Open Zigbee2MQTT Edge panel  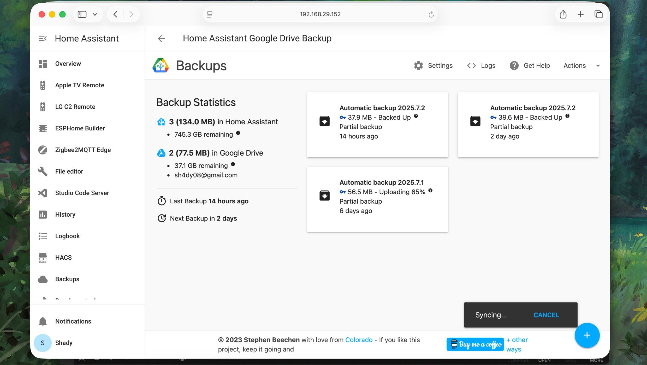click(83, 150)
